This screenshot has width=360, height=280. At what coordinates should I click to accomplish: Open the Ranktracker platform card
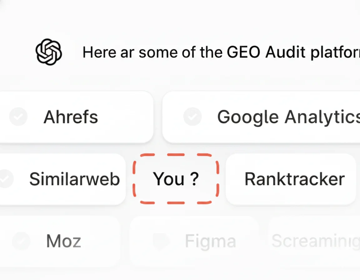294,179
